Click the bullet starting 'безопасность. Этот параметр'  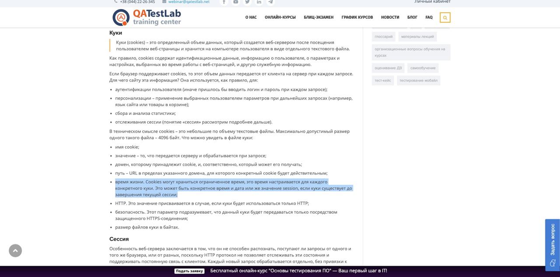226,215
